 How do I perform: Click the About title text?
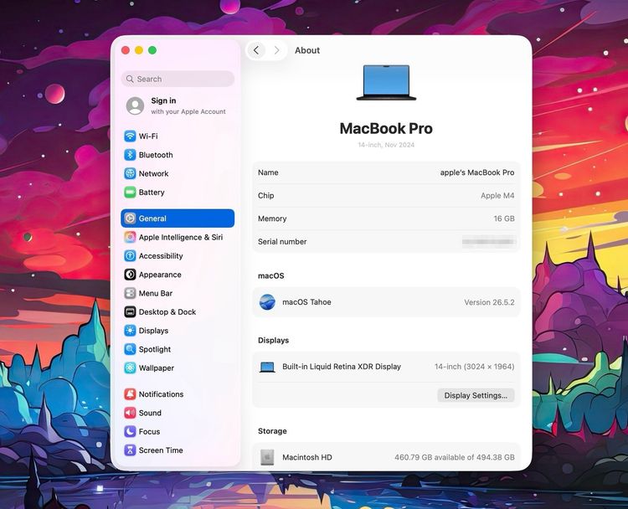click(x=307, y=50)
